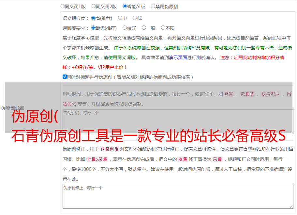Viewport: 297px width, 215px height.
Task: Click the 伪原创后 highlighted tag
Action: pyautogui.click(x=110, y=149)
